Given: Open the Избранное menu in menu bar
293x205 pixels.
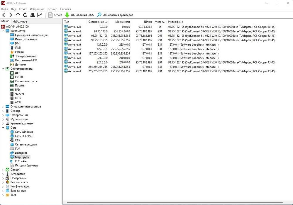Looking at the screenshot, I should [x=37, y=9].
